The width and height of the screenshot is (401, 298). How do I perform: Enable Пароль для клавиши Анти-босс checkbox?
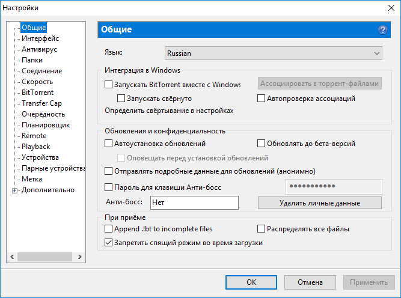click(109, 187)
